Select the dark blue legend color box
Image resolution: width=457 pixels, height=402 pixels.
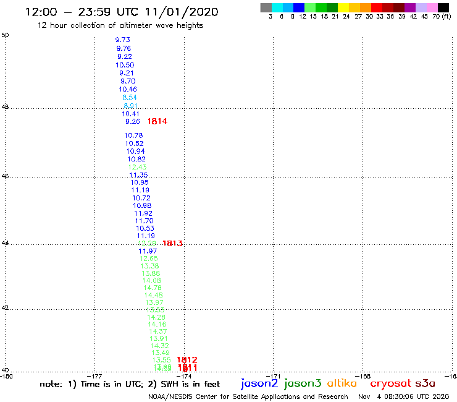[x=299, y=7]
